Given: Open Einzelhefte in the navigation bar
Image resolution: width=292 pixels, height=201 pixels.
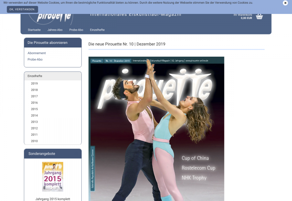Looking at the screenshot, I should click(97, 30).
